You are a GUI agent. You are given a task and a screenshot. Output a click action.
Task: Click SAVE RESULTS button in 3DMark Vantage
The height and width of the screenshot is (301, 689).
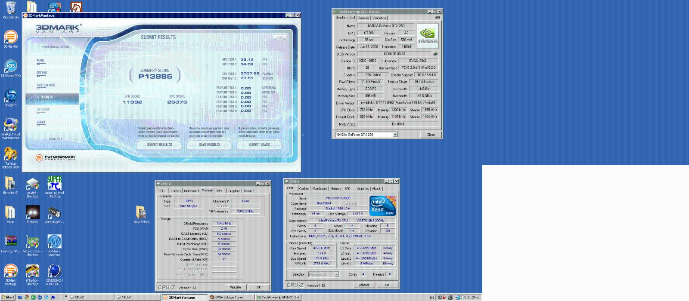pos(209,144)
